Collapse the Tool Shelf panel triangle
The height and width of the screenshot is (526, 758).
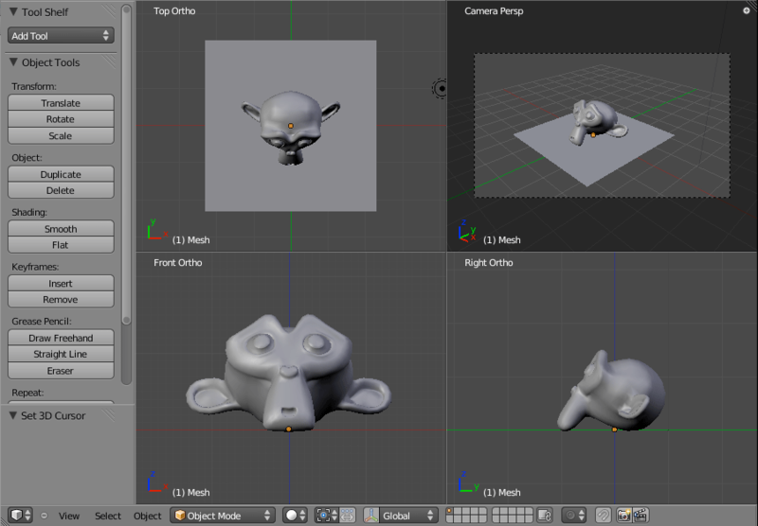coord(13,11)
